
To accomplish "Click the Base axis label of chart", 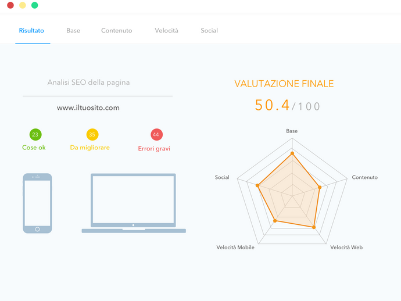I will point(292,131).
